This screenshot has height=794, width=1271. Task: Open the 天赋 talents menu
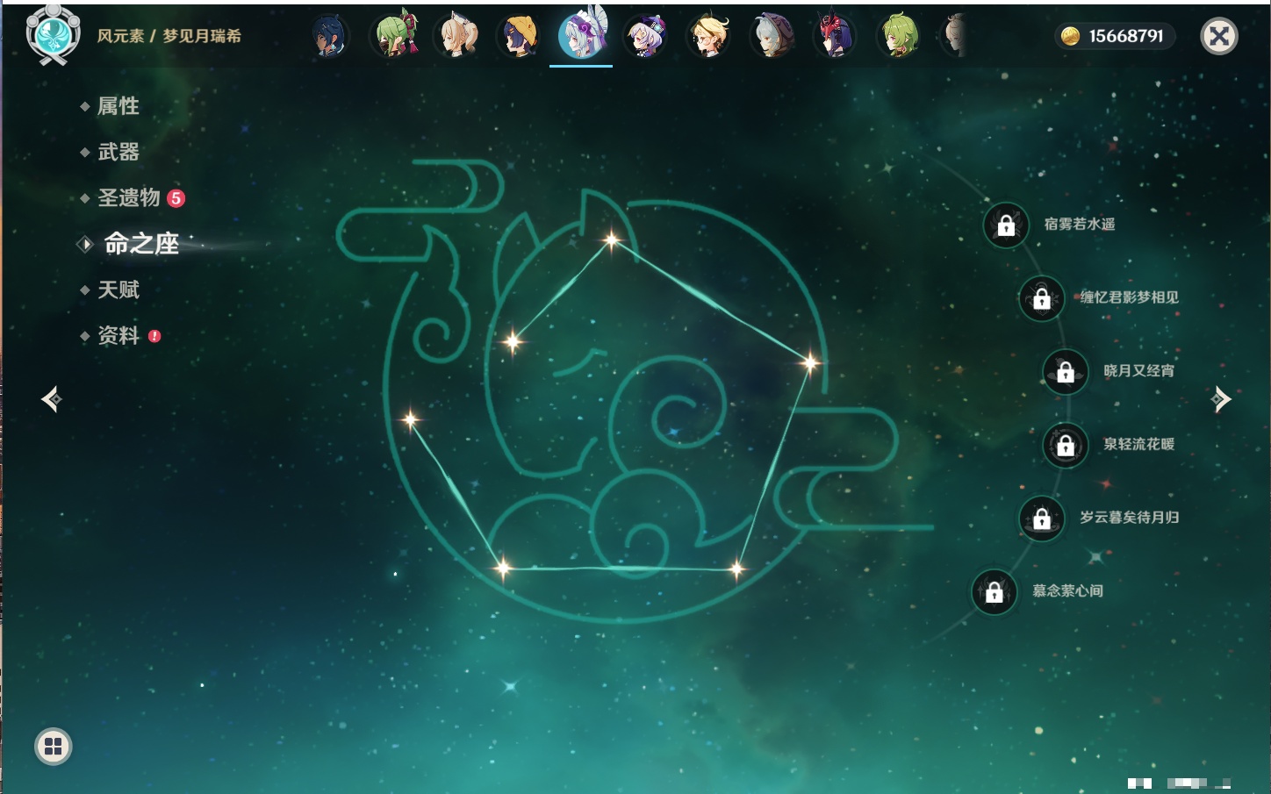coord(118,290)
